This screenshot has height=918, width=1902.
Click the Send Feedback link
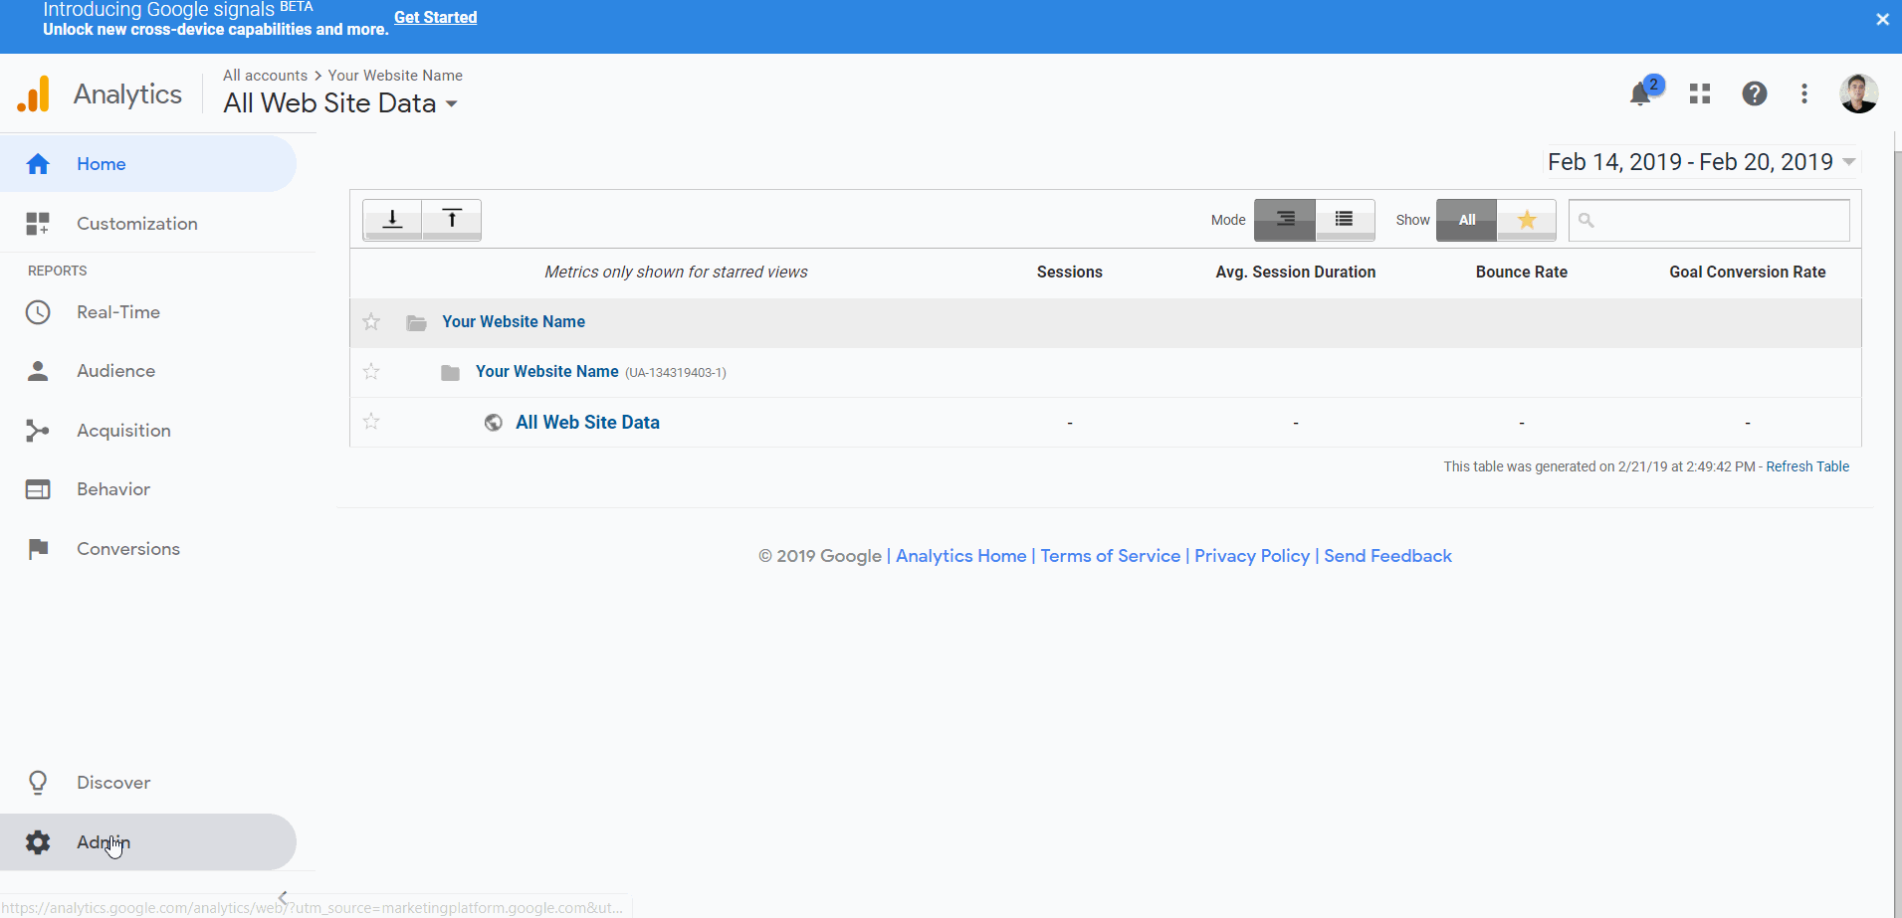click(1387, 556)
